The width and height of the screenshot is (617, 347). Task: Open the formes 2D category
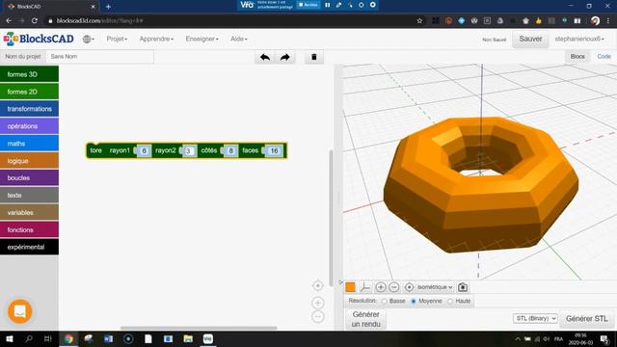[x=30, y=92]
